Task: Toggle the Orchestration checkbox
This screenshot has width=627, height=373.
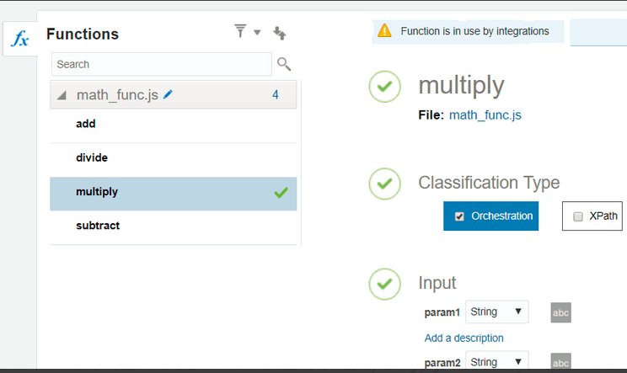Action: 459,216
